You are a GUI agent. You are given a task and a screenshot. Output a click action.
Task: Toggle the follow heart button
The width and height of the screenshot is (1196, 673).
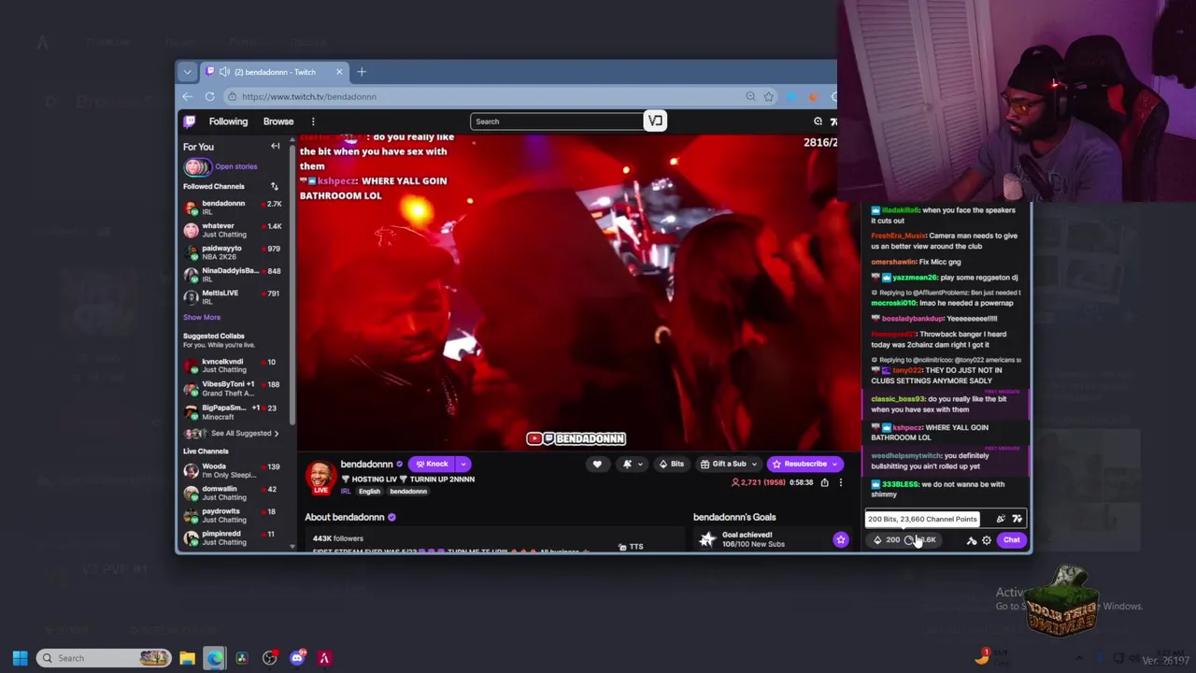coord(597,464)
